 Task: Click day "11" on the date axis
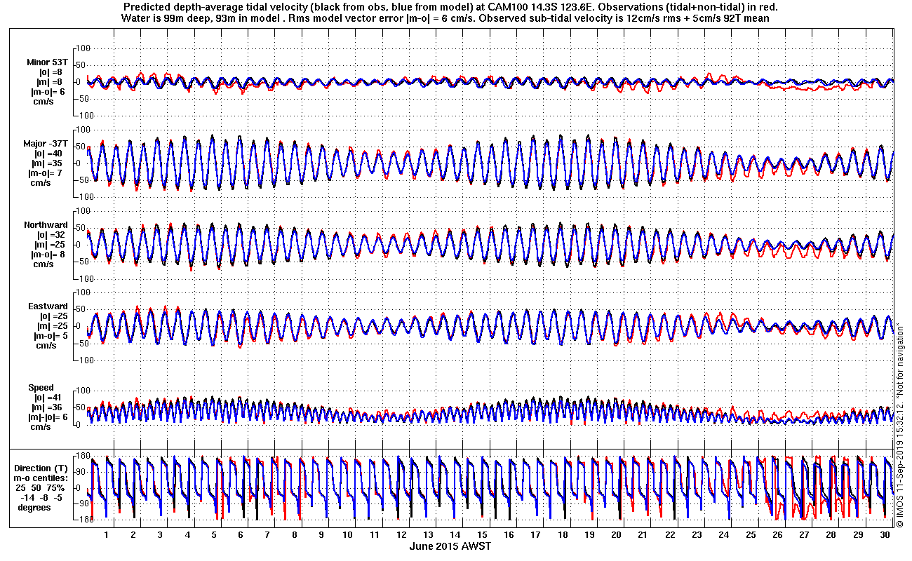tap(375, 535)
